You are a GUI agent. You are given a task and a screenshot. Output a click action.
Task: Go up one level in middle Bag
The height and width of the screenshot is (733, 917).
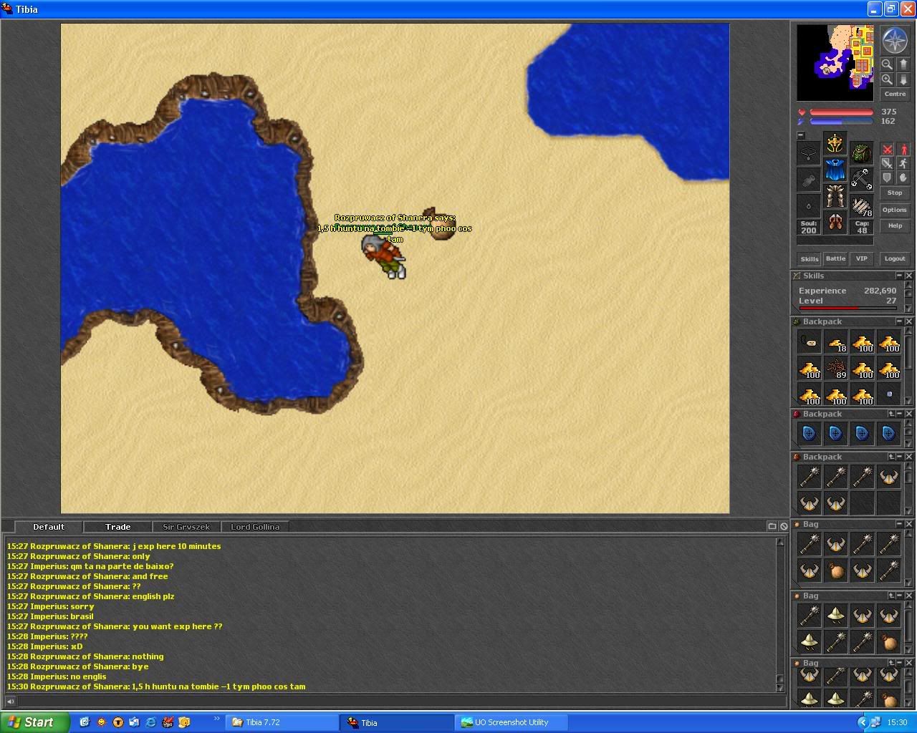tap(891, 596)
